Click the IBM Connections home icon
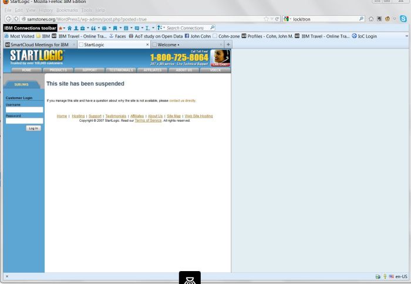 pyautogui.click(x=69, y=28)
